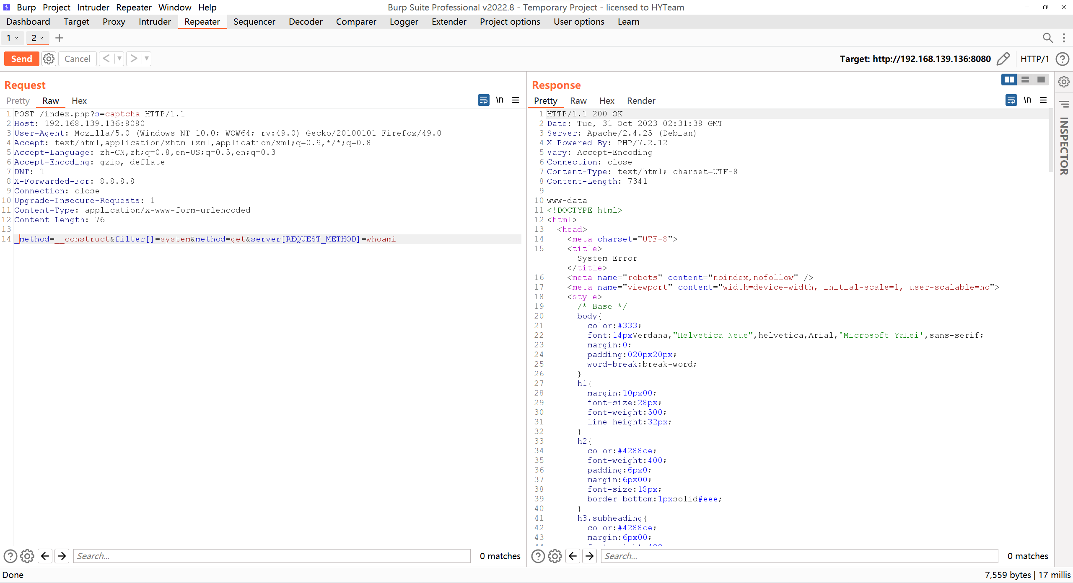Toggle word wrap in the Request editor
The width and height of the screenshot is (1073, 583).
point(483,100)
